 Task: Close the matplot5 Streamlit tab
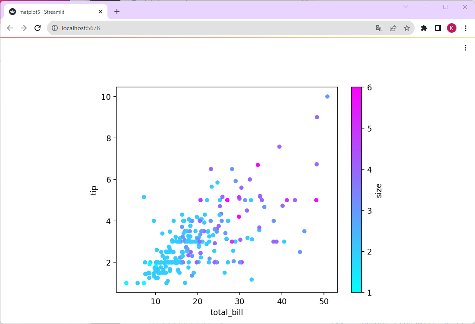(101, 12)
